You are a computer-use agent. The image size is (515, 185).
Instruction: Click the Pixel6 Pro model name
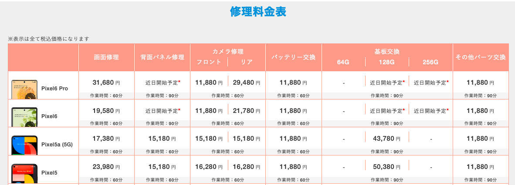(x=54, y=89)
